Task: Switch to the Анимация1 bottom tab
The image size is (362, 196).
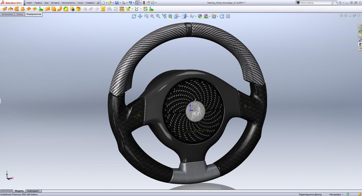Action: point(34,191)
